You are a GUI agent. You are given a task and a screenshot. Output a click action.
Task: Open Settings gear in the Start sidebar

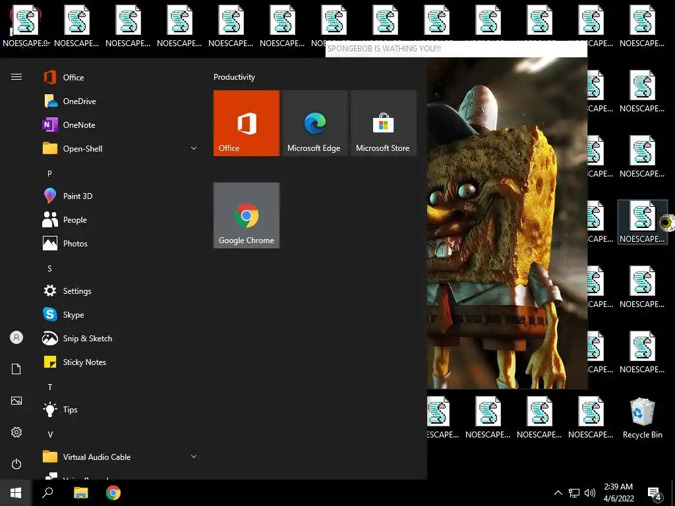coord(16,432)
